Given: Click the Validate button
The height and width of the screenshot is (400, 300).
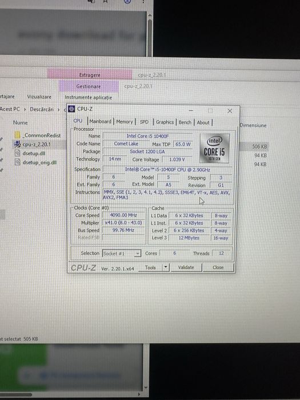Looking at the screenshot, I should (186, 267).
